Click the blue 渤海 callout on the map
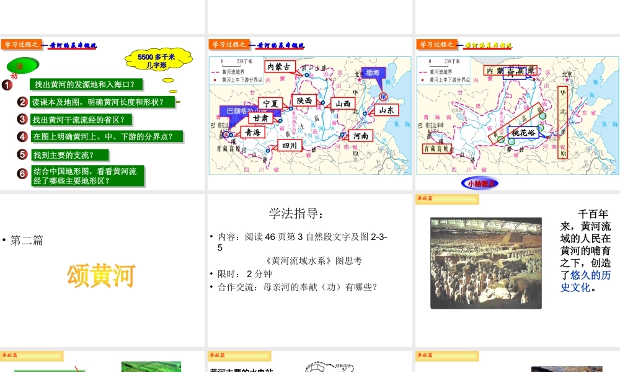The image size is (620, 372). click(373, 73)
